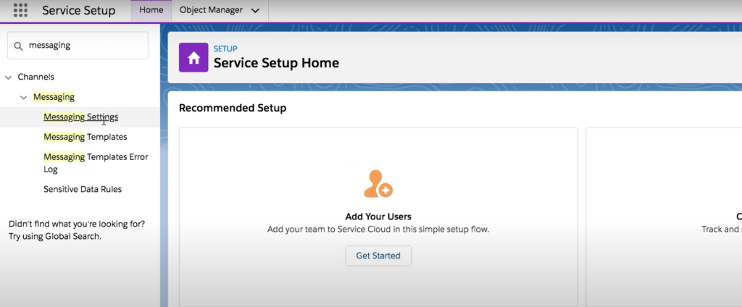Switch to the Home tab
Viewport: 742px width, 307px height.
click(x=151, y=10)
